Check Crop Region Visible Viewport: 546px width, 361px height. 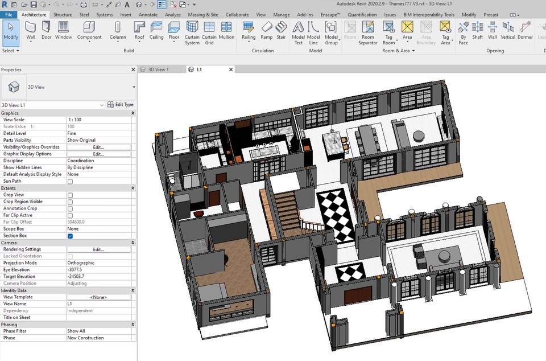point(70,202)
